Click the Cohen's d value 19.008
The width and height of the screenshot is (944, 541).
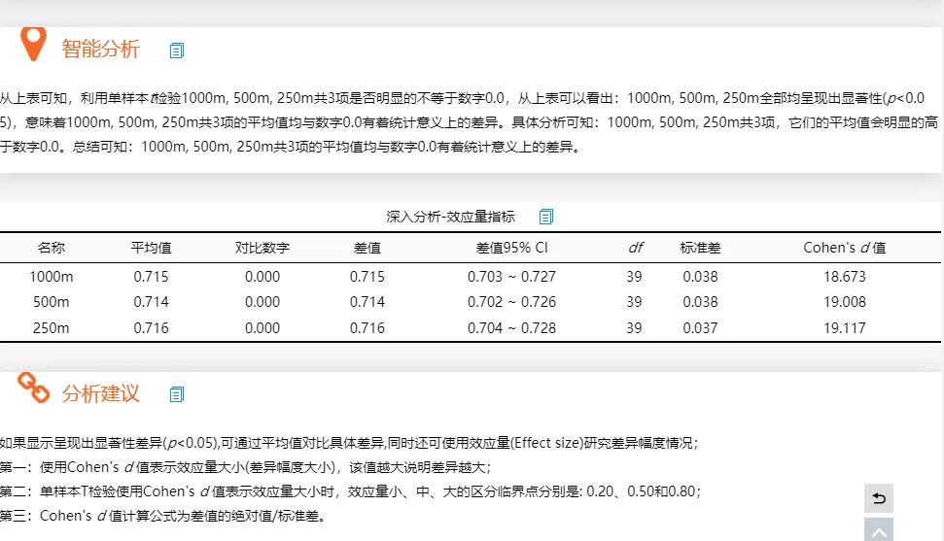845,302
